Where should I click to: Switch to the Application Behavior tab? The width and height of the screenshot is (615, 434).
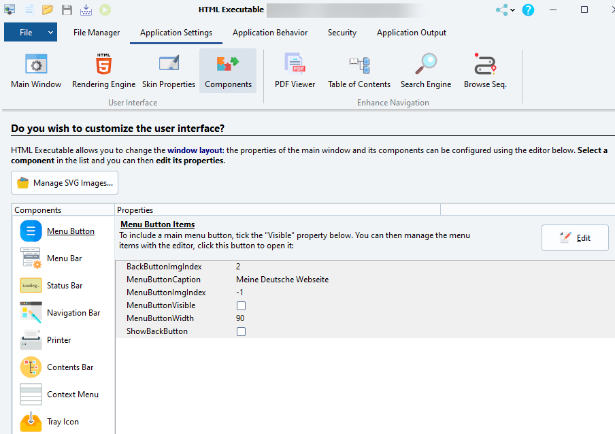pyautogui.click(x=270, y=33)
